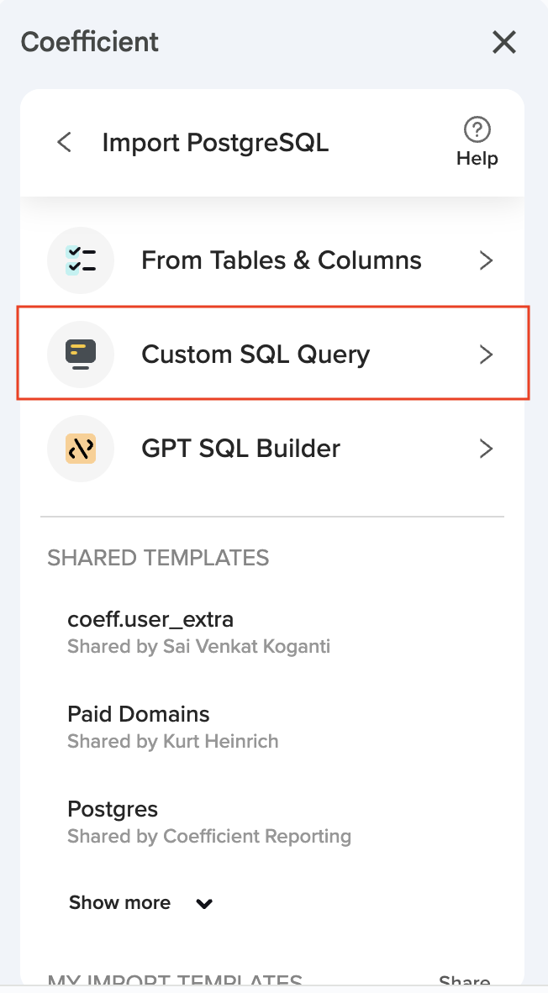
Task: Open the Custom SQL Query chevron arrow
Action: pos(485,355)
